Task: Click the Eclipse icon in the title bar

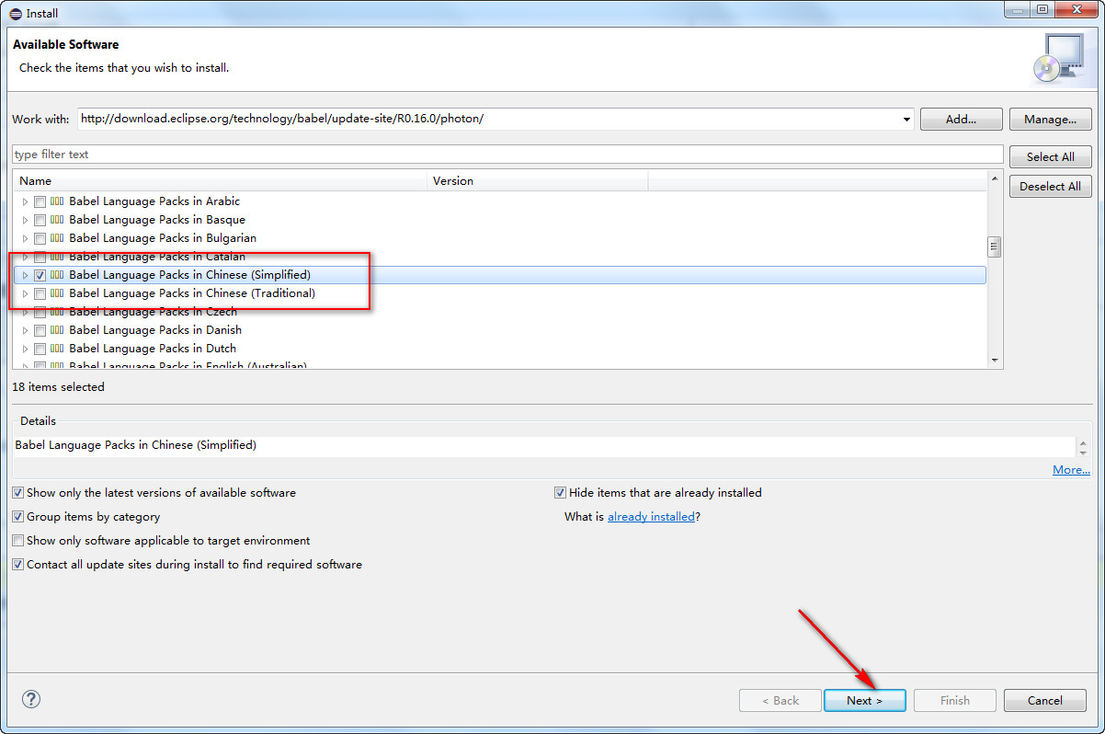Action: point(16,13)
